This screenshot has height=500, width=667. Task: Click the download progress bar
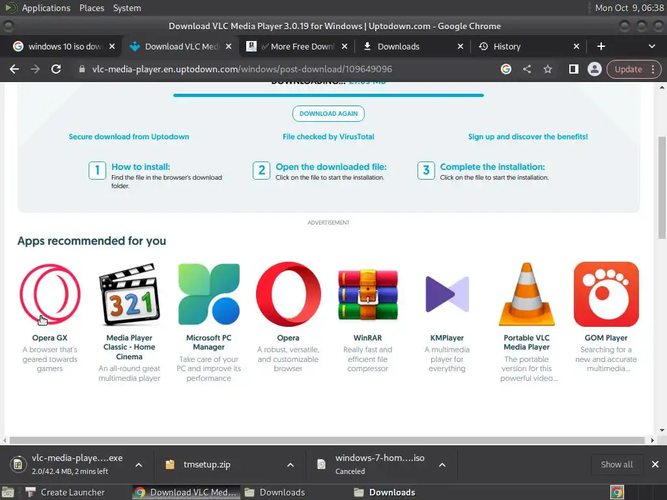(328, 95)
